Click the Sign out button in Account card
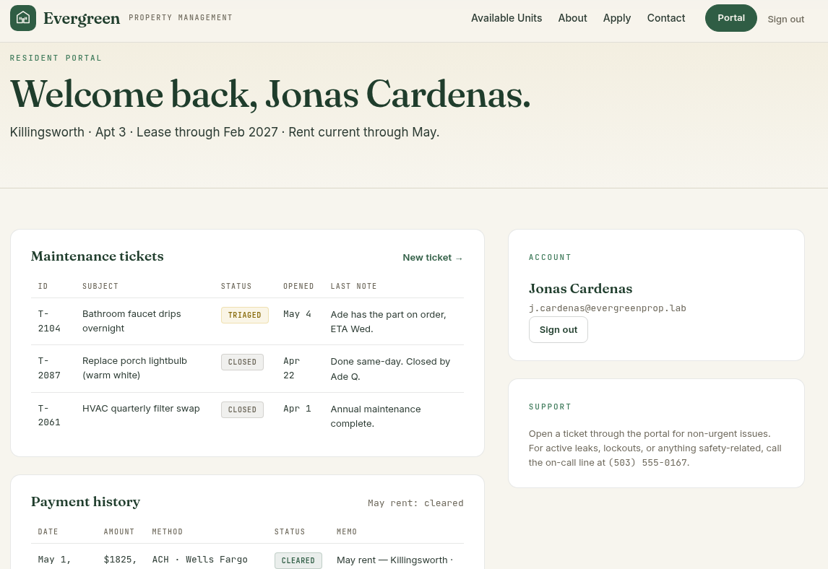The width and height of the screenshot is (828, 569). [559, 330]
